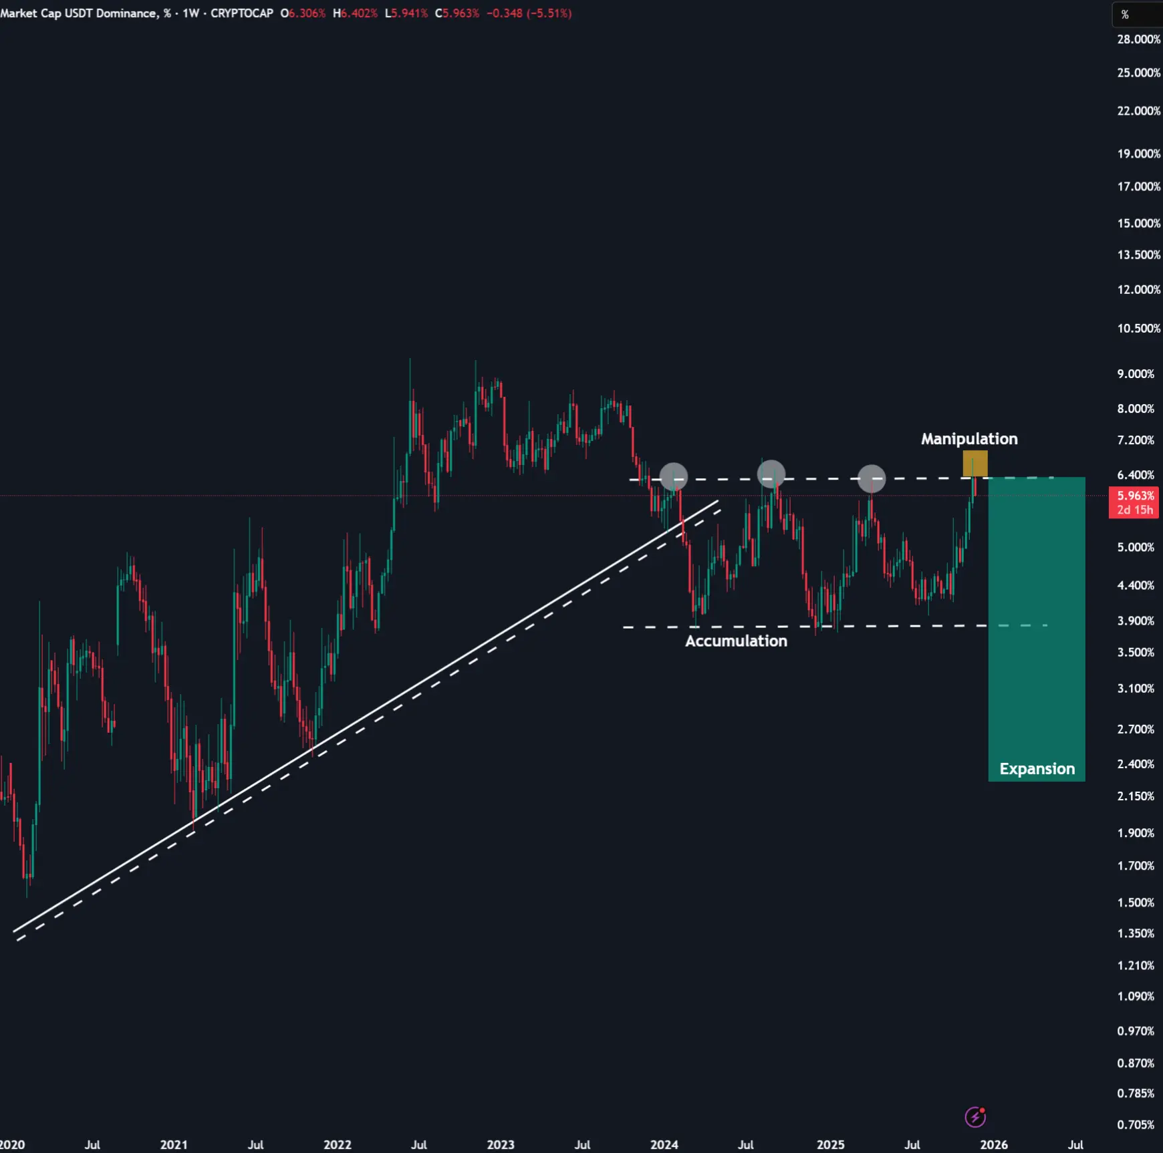Click the 2024 label on the time axis
This screenshot has height=1153, width=1163.
[664, 1144]
